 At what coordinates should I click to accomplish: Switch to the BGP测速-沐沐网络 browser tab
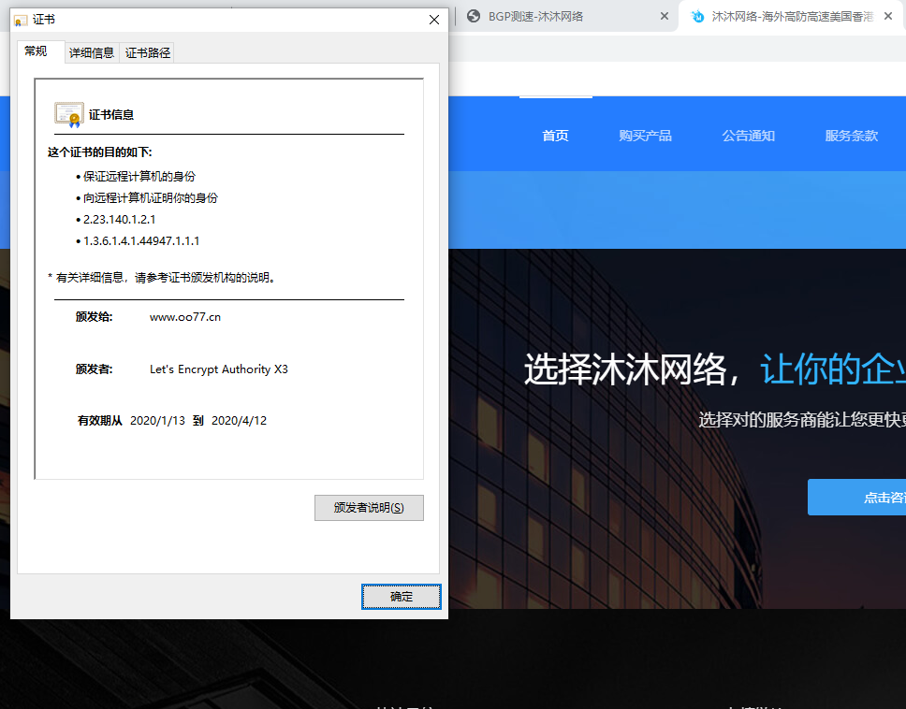562,16
